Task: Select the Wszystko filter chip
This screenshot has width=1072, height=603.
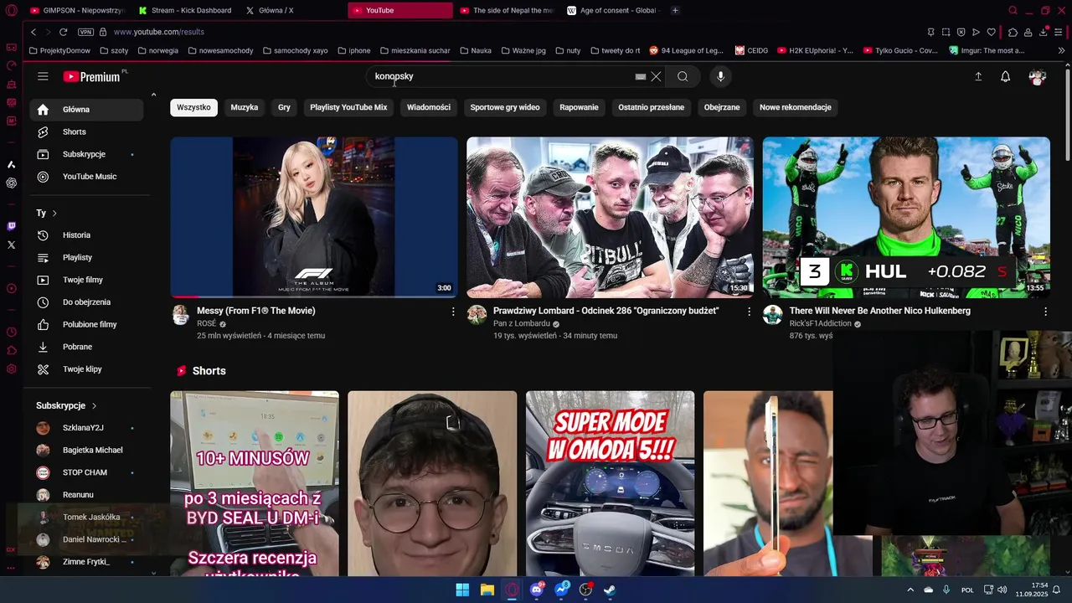Action: point(193,107)
